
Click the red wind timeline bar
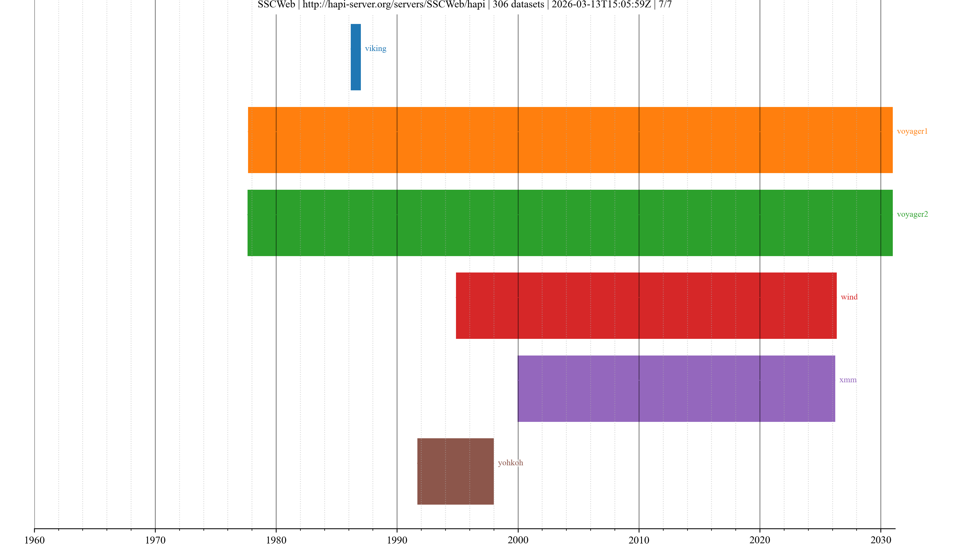click(x=646, y=305)
